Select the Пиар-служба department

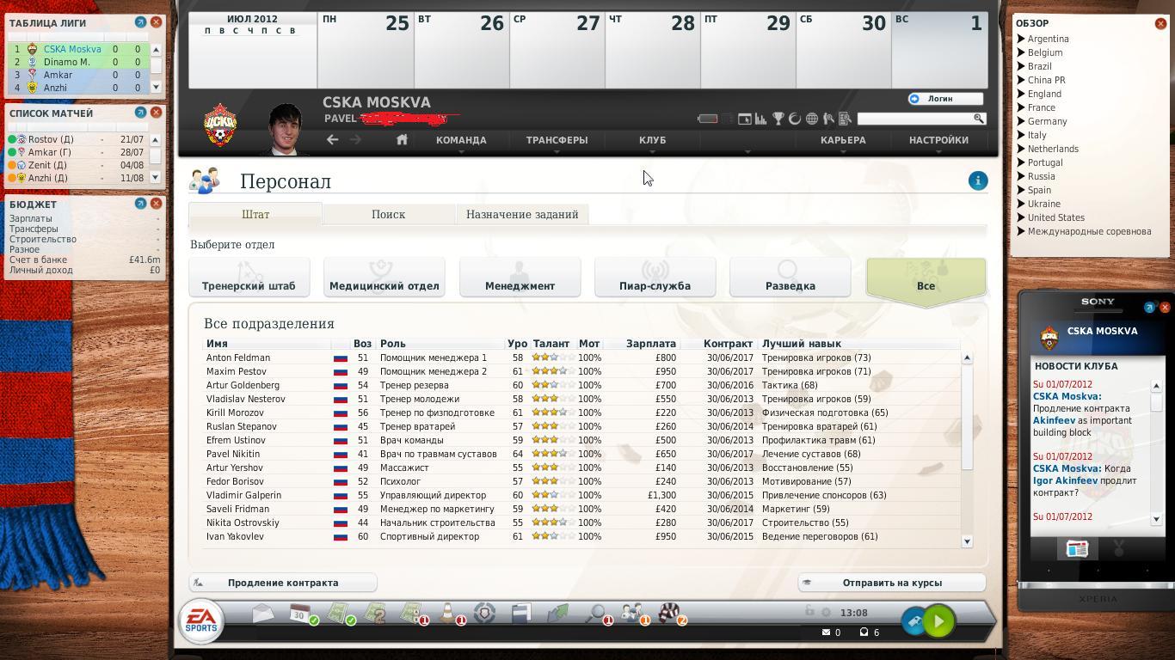click(x=655, y=277)
